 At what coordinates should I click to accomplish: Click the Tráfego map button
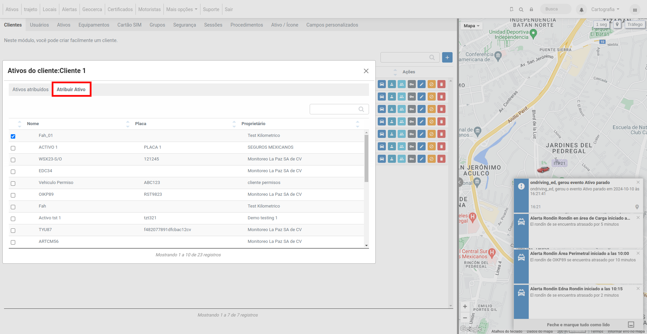click(x=635, y=25)
